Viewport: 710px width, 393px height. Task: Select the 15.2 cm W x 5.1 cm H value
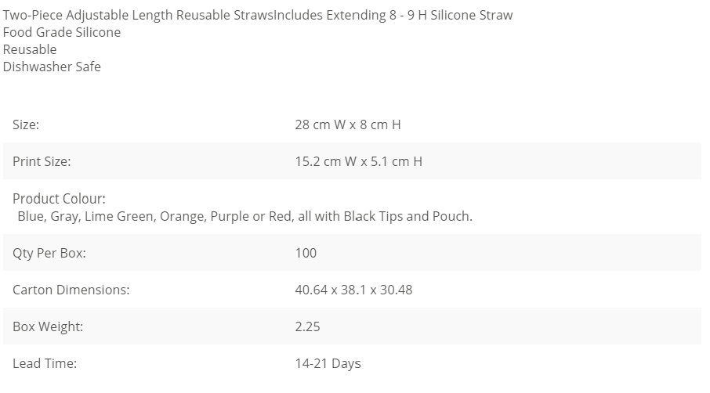point(358,161)
